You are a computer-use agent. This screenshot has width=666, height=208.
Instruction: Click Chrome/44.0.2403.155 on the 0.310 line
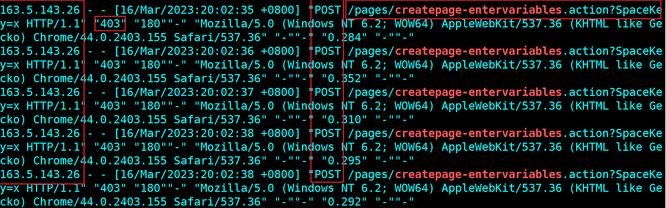(100, 120)
